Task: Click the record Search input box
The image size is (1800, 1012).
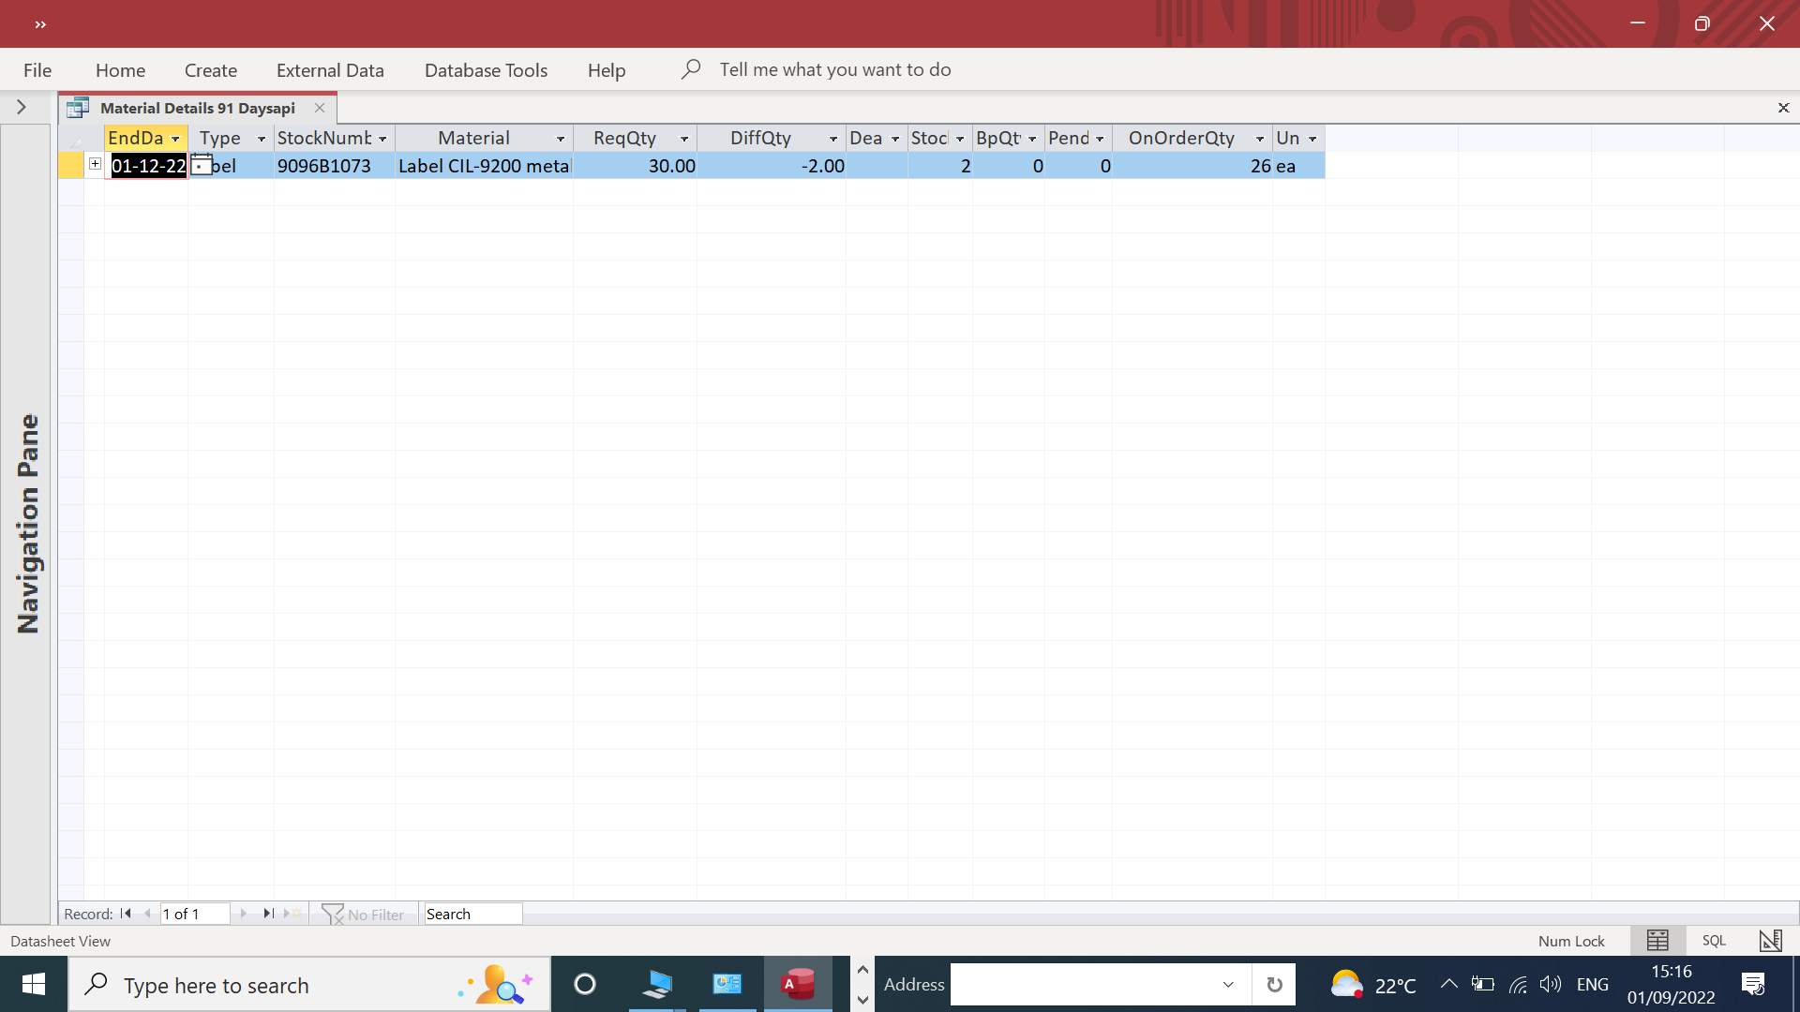Action: (472, 914)
